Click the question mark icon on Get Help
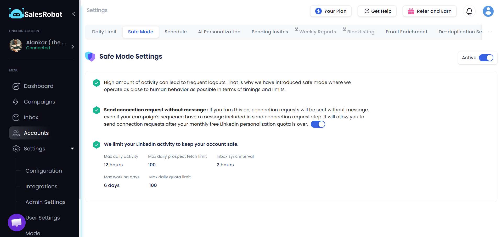 click(367, 11)
